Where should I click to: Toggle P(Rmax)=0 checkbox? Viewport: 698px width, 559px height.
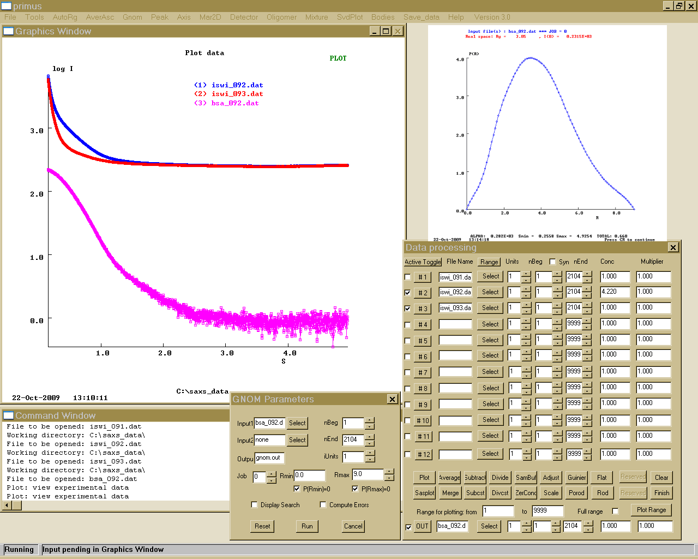355,489
